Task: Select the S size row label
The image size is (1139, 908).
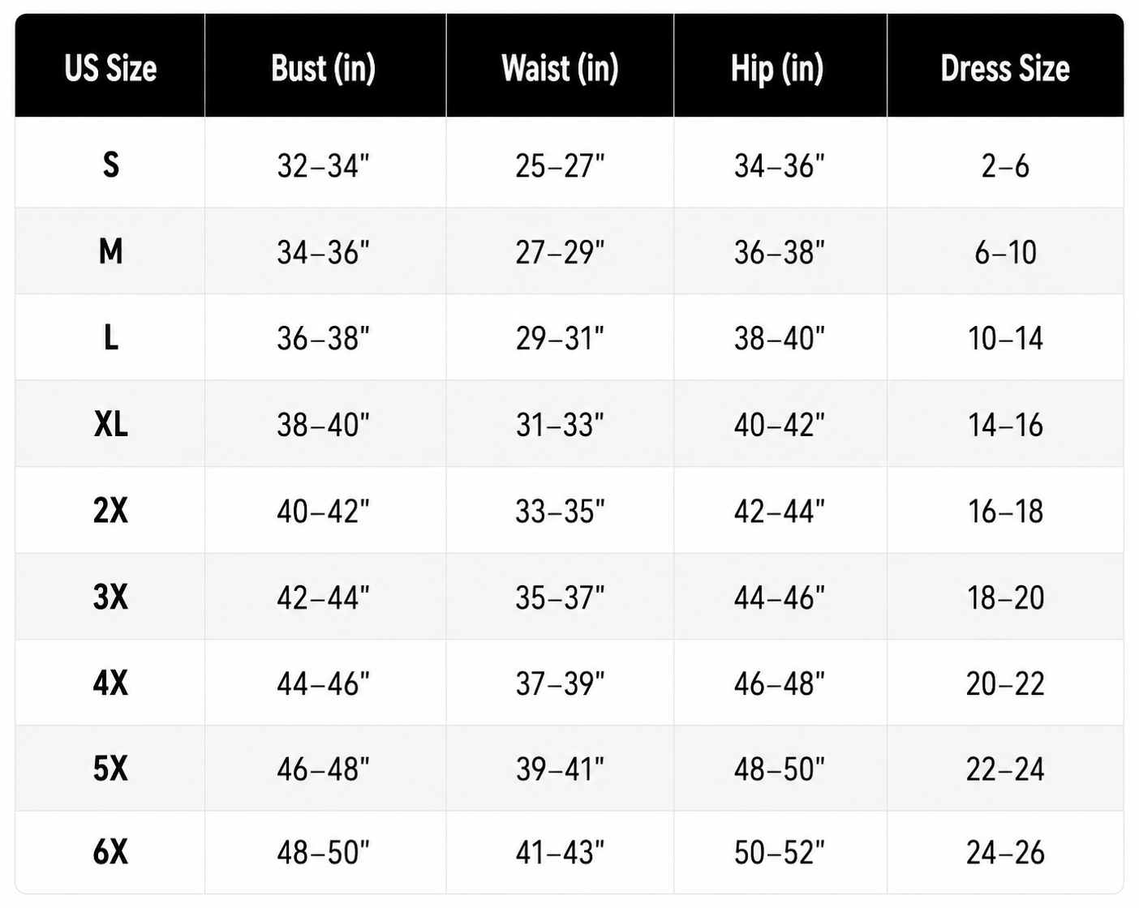Action: point(110,165)
